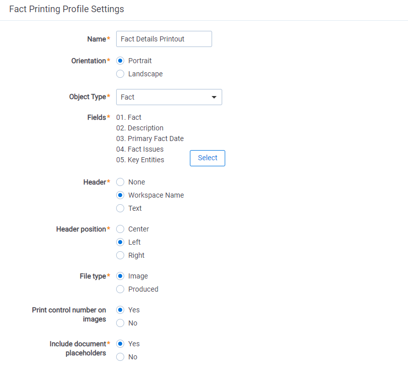
Task: Click the Name input field
Action: (164, 39)
